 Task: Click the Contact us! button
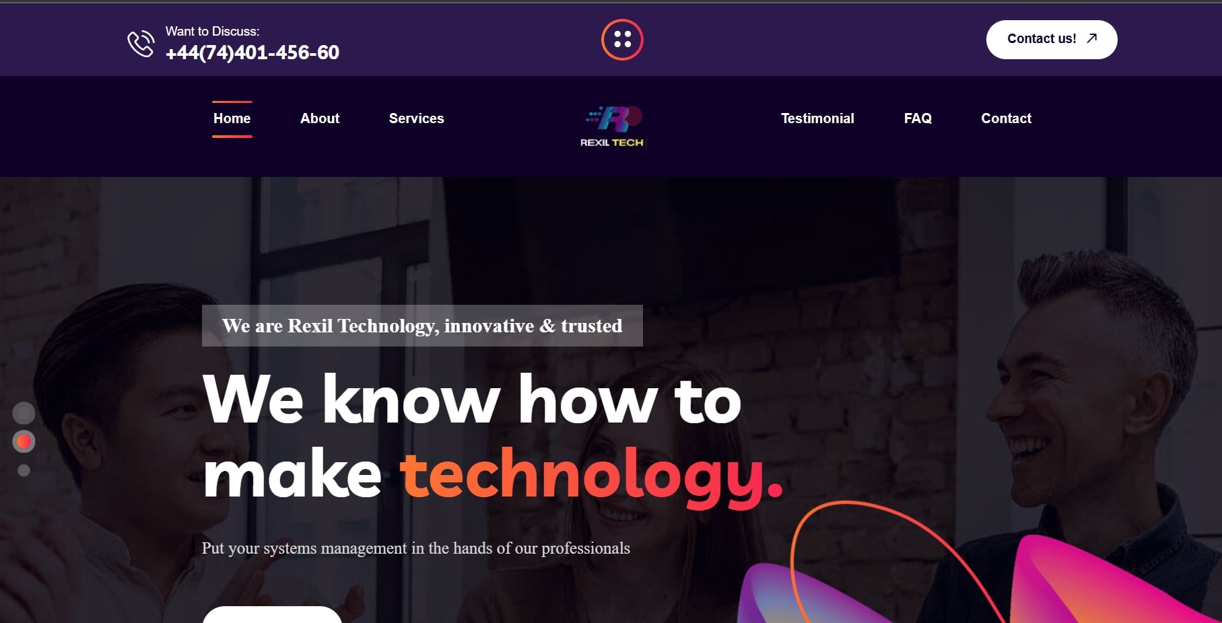click(1052, 40)
